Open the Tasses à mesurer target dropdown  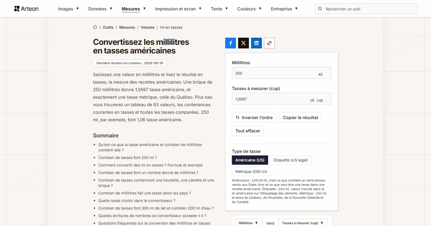tap(303, 223)
